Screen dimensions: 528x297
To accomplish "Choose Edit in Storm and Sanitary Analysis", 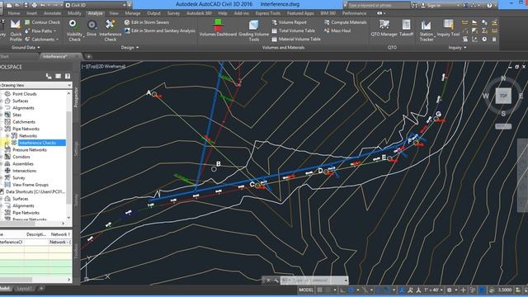I will 159,31.
